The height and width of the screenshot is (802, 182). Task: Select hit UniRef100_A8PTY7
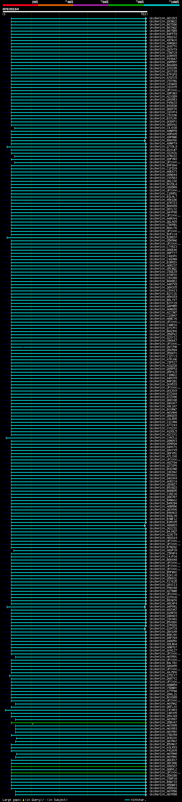click(x=163, y=253)
